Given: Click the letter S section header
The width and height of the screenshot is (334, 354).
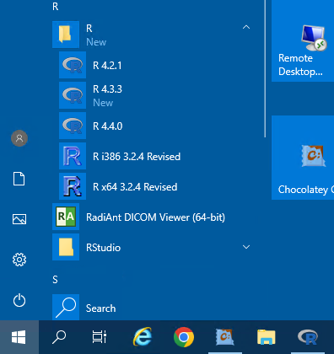Looking at the screenshot, I should (x=55, y=280).
